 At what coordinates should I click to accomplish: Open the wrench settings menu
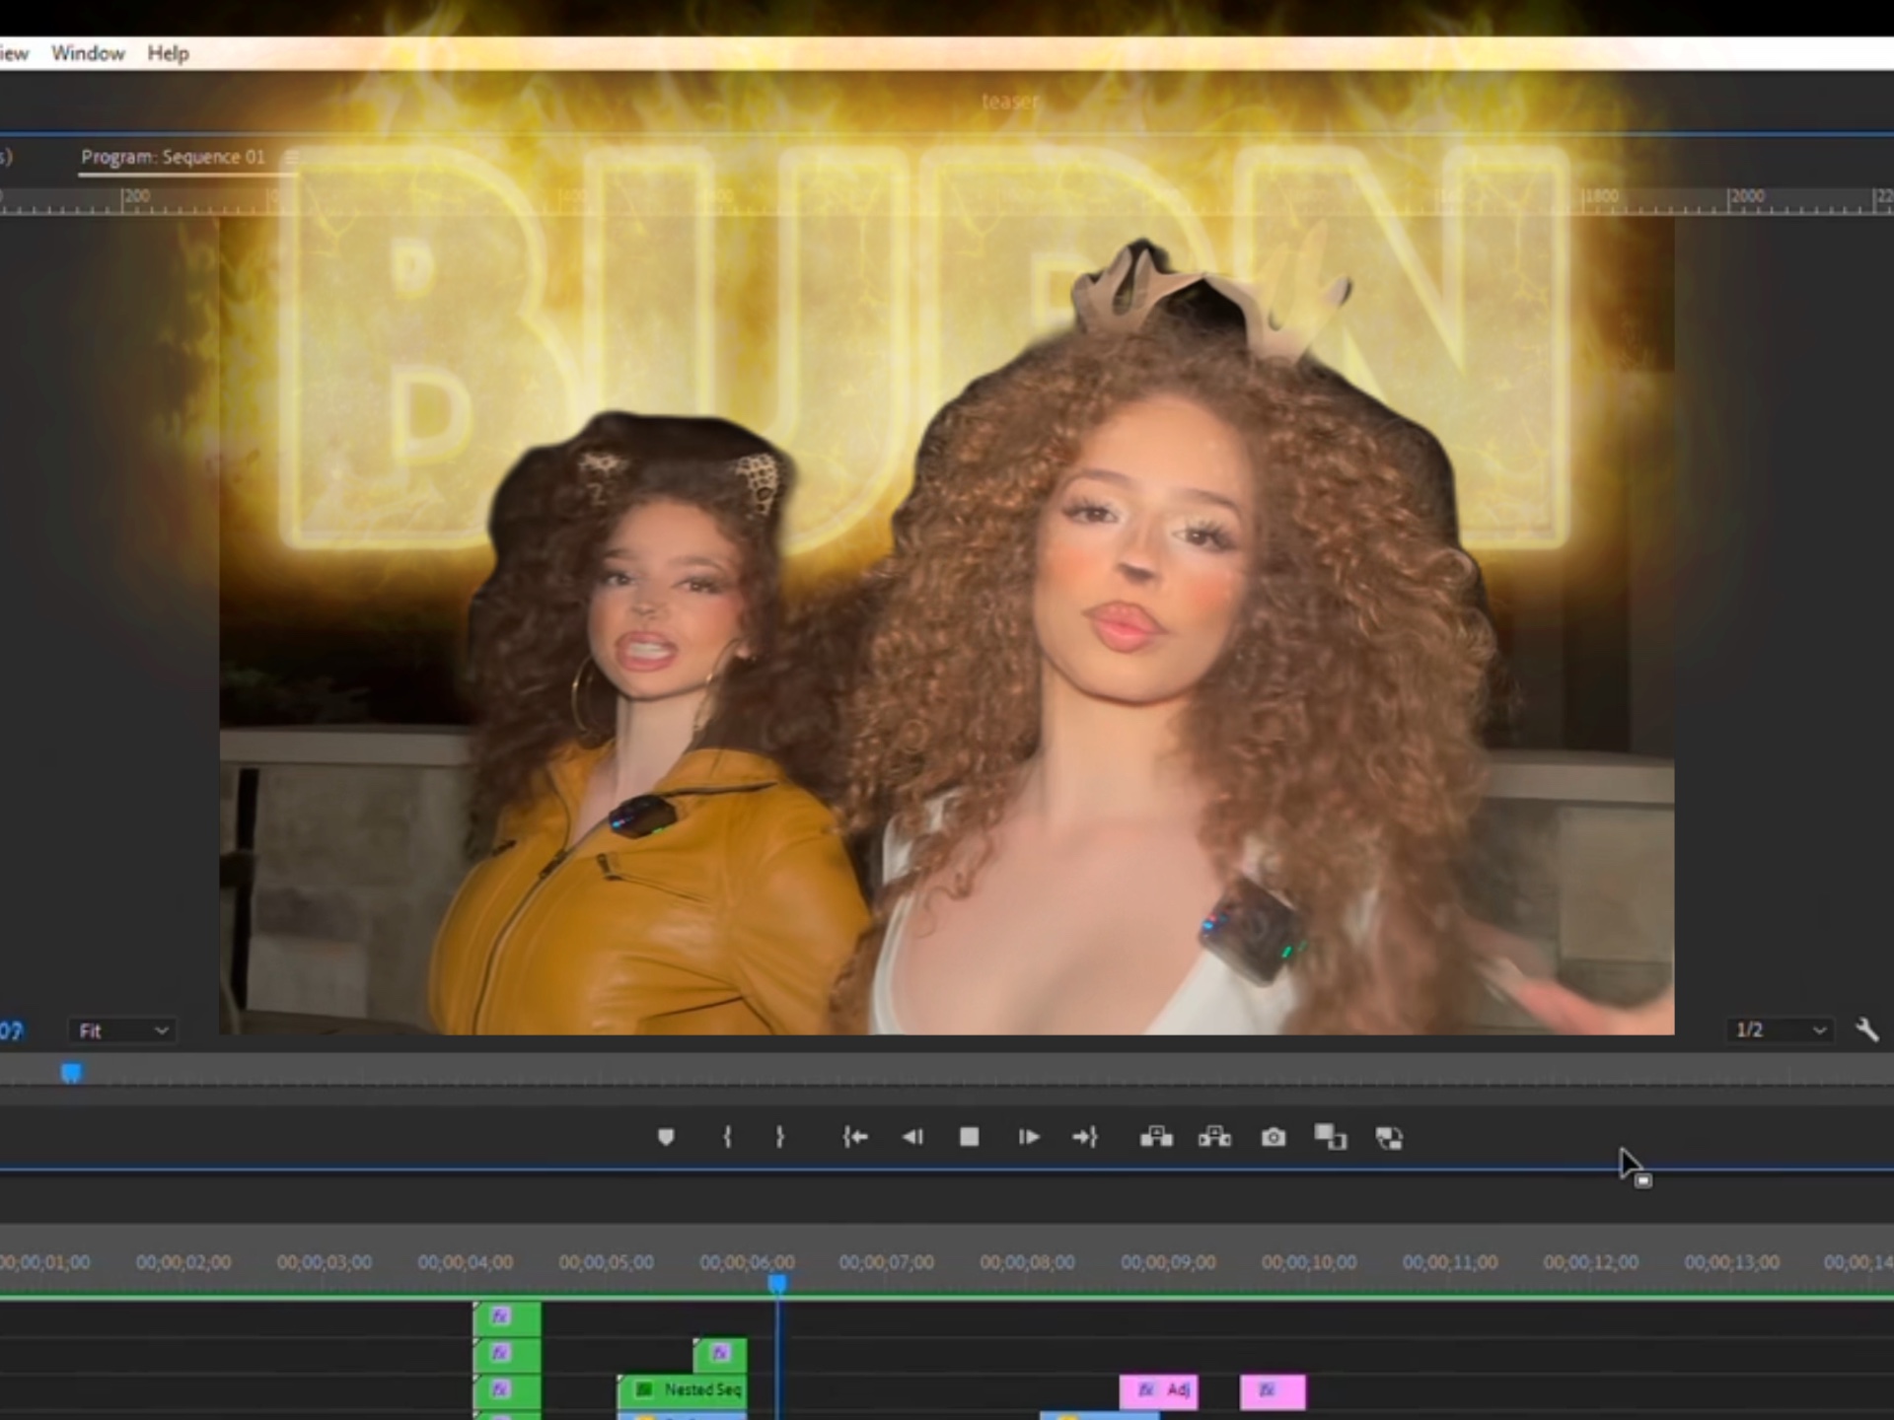(x=1866, y=1029)
